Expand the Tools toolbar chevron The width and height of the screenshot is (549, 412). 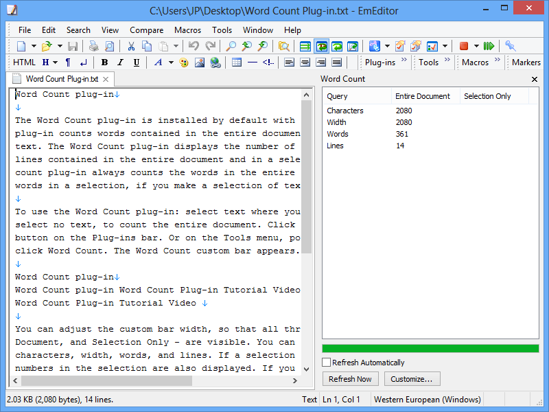tap(447, 60)
